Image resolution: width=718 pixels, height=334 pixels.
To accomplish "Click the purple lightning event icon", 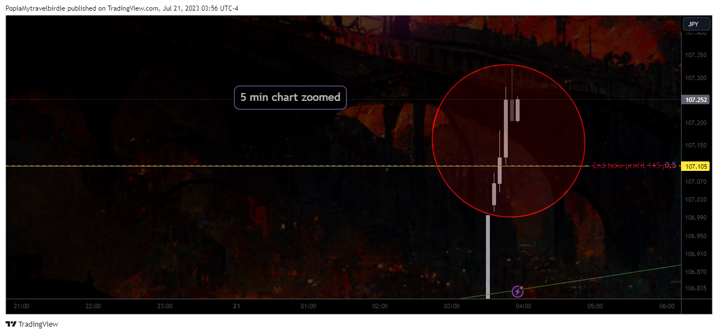I will pyautogui.click(x=518, y=291).
